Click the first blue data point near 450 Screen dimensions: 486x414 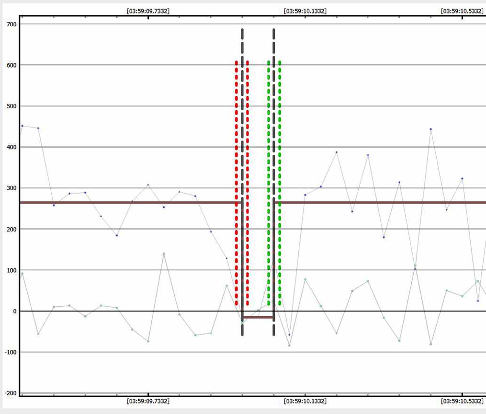[x=22, y=126]
